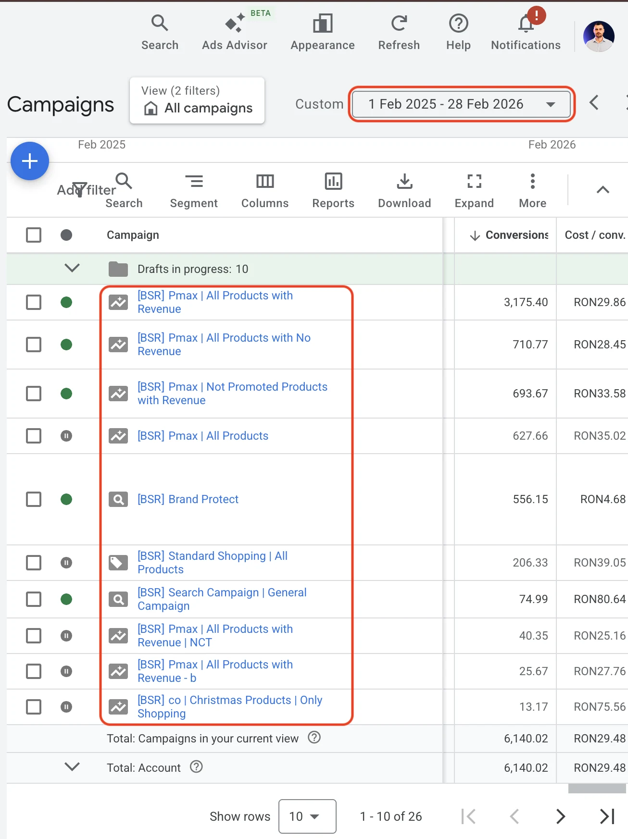628x839 pixels.
Task: Jump to the last page of campaigns
Action: coord(607,816)
